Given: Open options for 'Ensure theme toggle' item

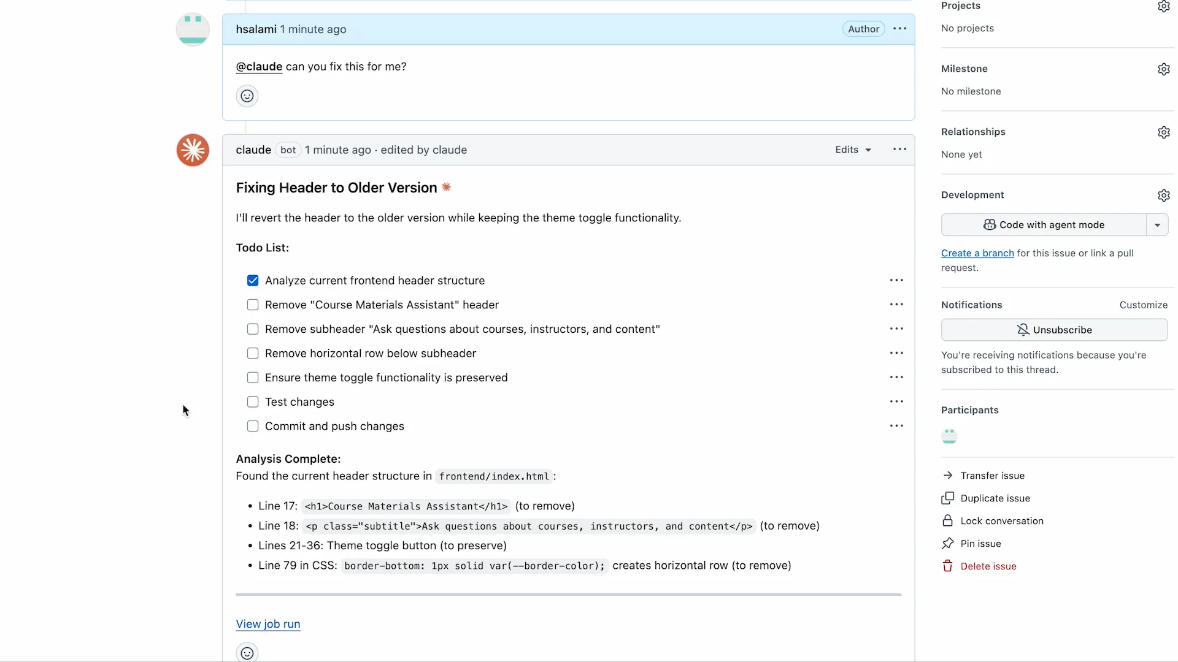Looking at the screenshot, I should [x=896, y=378].
